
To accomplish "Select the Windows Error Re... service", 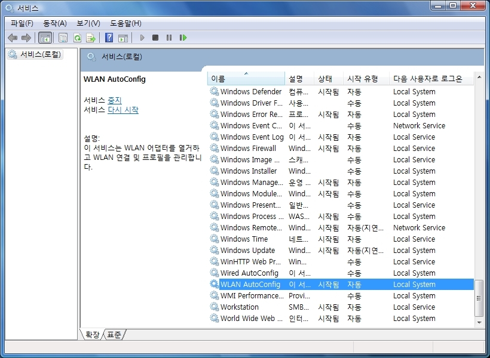I will [342, 114].
